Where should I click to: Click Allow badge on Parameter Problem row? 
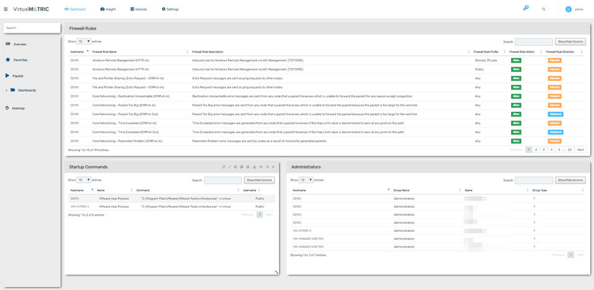516,141
